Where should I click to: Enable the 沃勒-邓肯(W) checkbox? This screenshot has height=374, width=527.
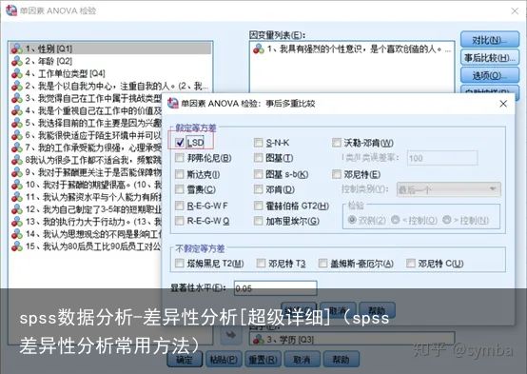337,143
